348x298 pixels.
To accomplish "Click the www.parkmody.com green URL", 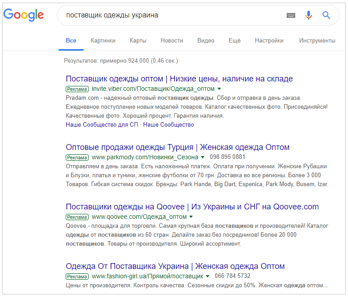I will pyautogui.click(x=145, y=157).
